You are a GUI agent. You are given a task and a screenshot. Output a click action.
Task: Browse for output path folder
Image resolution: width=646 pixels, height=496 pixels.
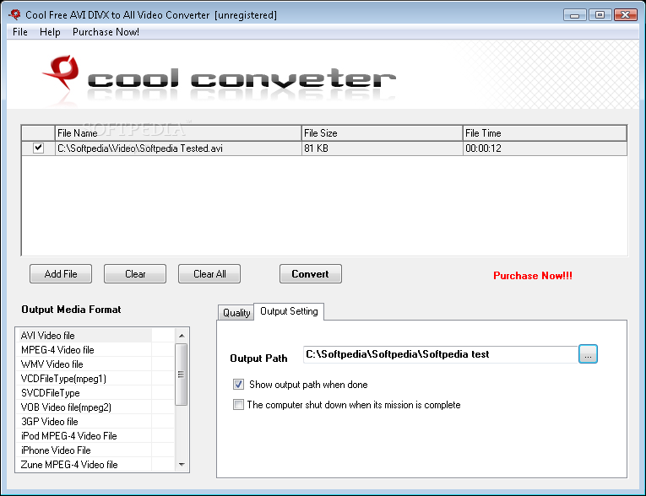[x=588, y=354]
